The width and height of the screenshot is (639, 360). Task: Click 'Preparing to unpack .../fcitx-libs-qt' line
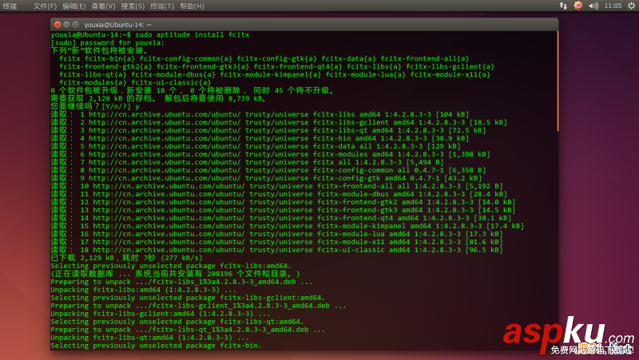[188, 330]
